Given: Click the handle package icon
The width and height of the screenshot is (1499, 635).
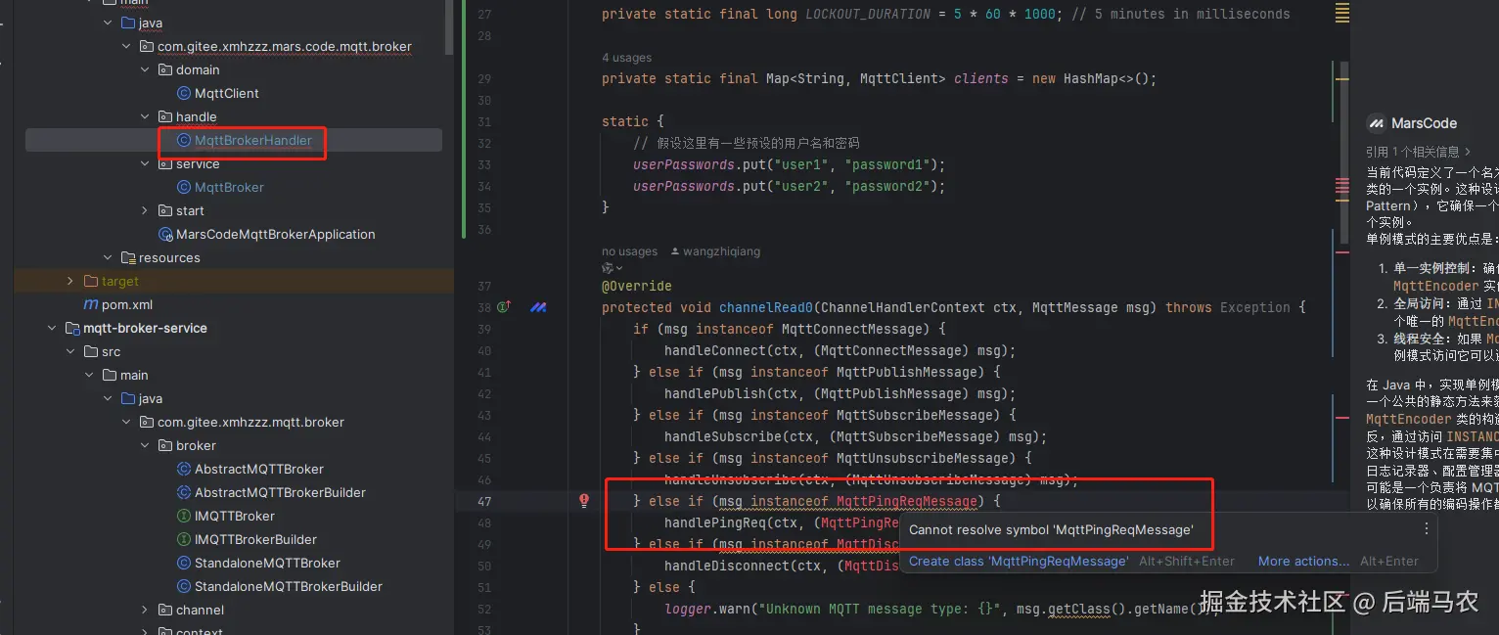Looking at the screenshot, I should point(164,116).
